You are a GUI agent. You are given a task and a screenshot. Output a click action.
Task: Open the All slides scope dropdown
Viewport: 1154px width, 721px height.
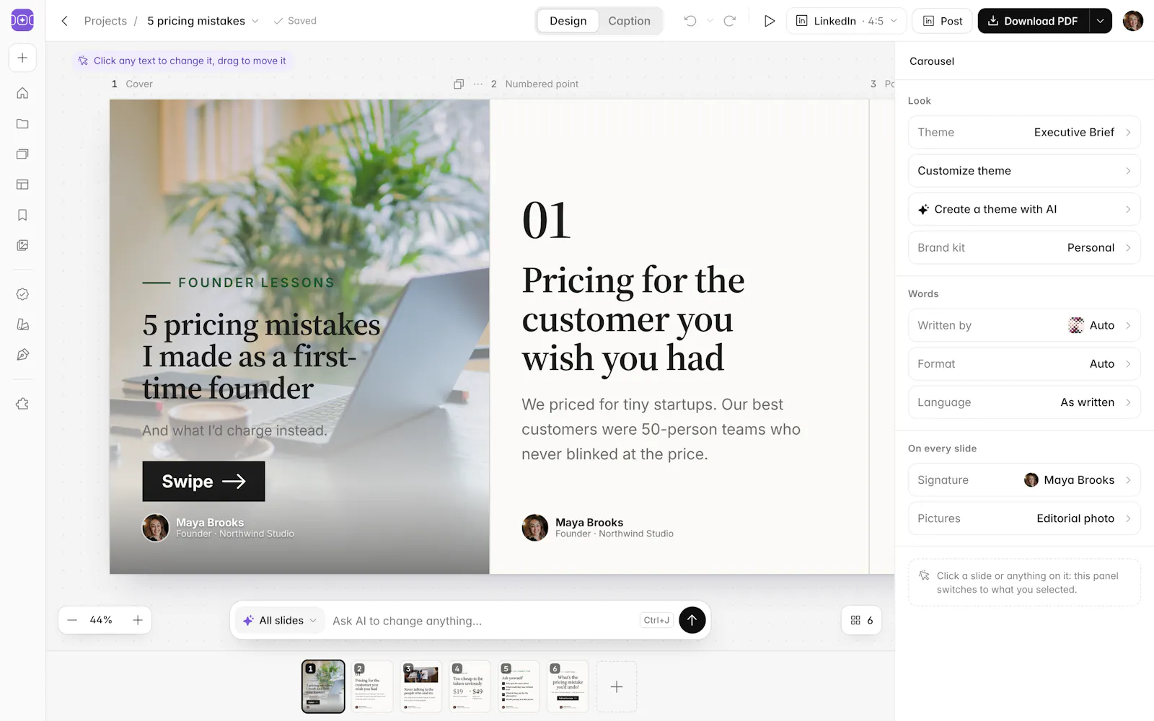280,620
